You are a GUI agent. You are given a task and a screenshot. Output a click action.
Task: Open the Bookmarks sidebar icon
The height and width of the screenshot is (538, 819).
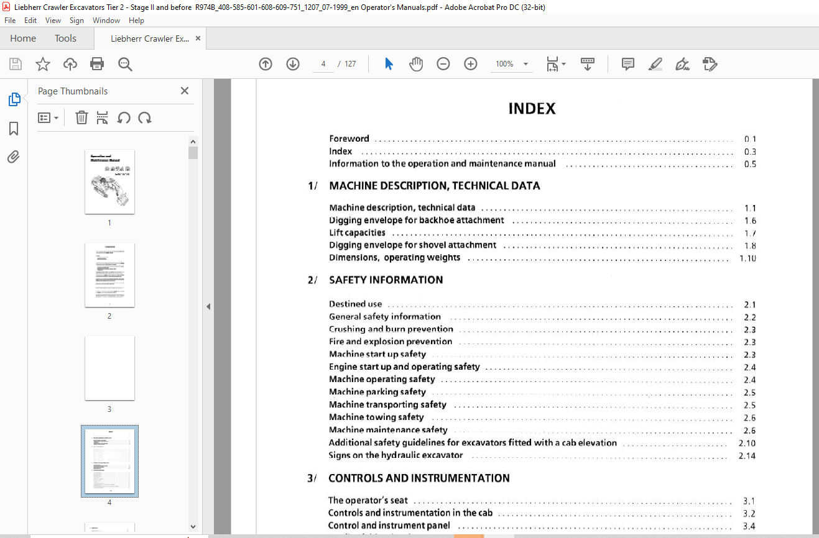pos(14,129)
